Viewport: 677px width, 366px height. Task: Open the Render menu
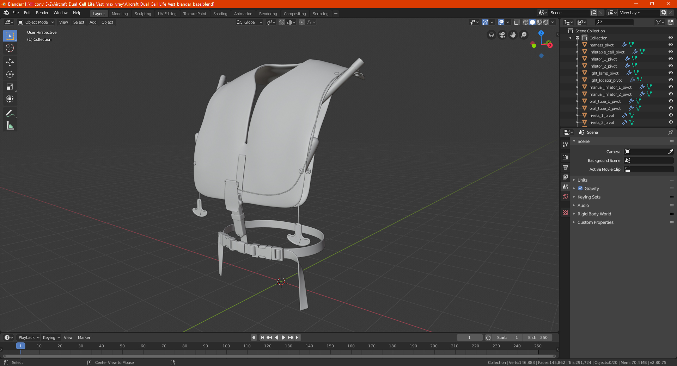tap(42, 13)
